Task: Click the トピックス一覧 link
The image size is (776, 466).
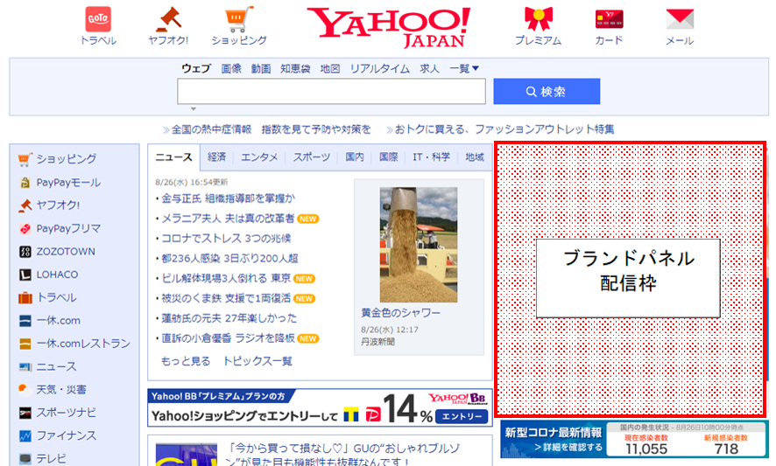Action: (x=257, y=361)
